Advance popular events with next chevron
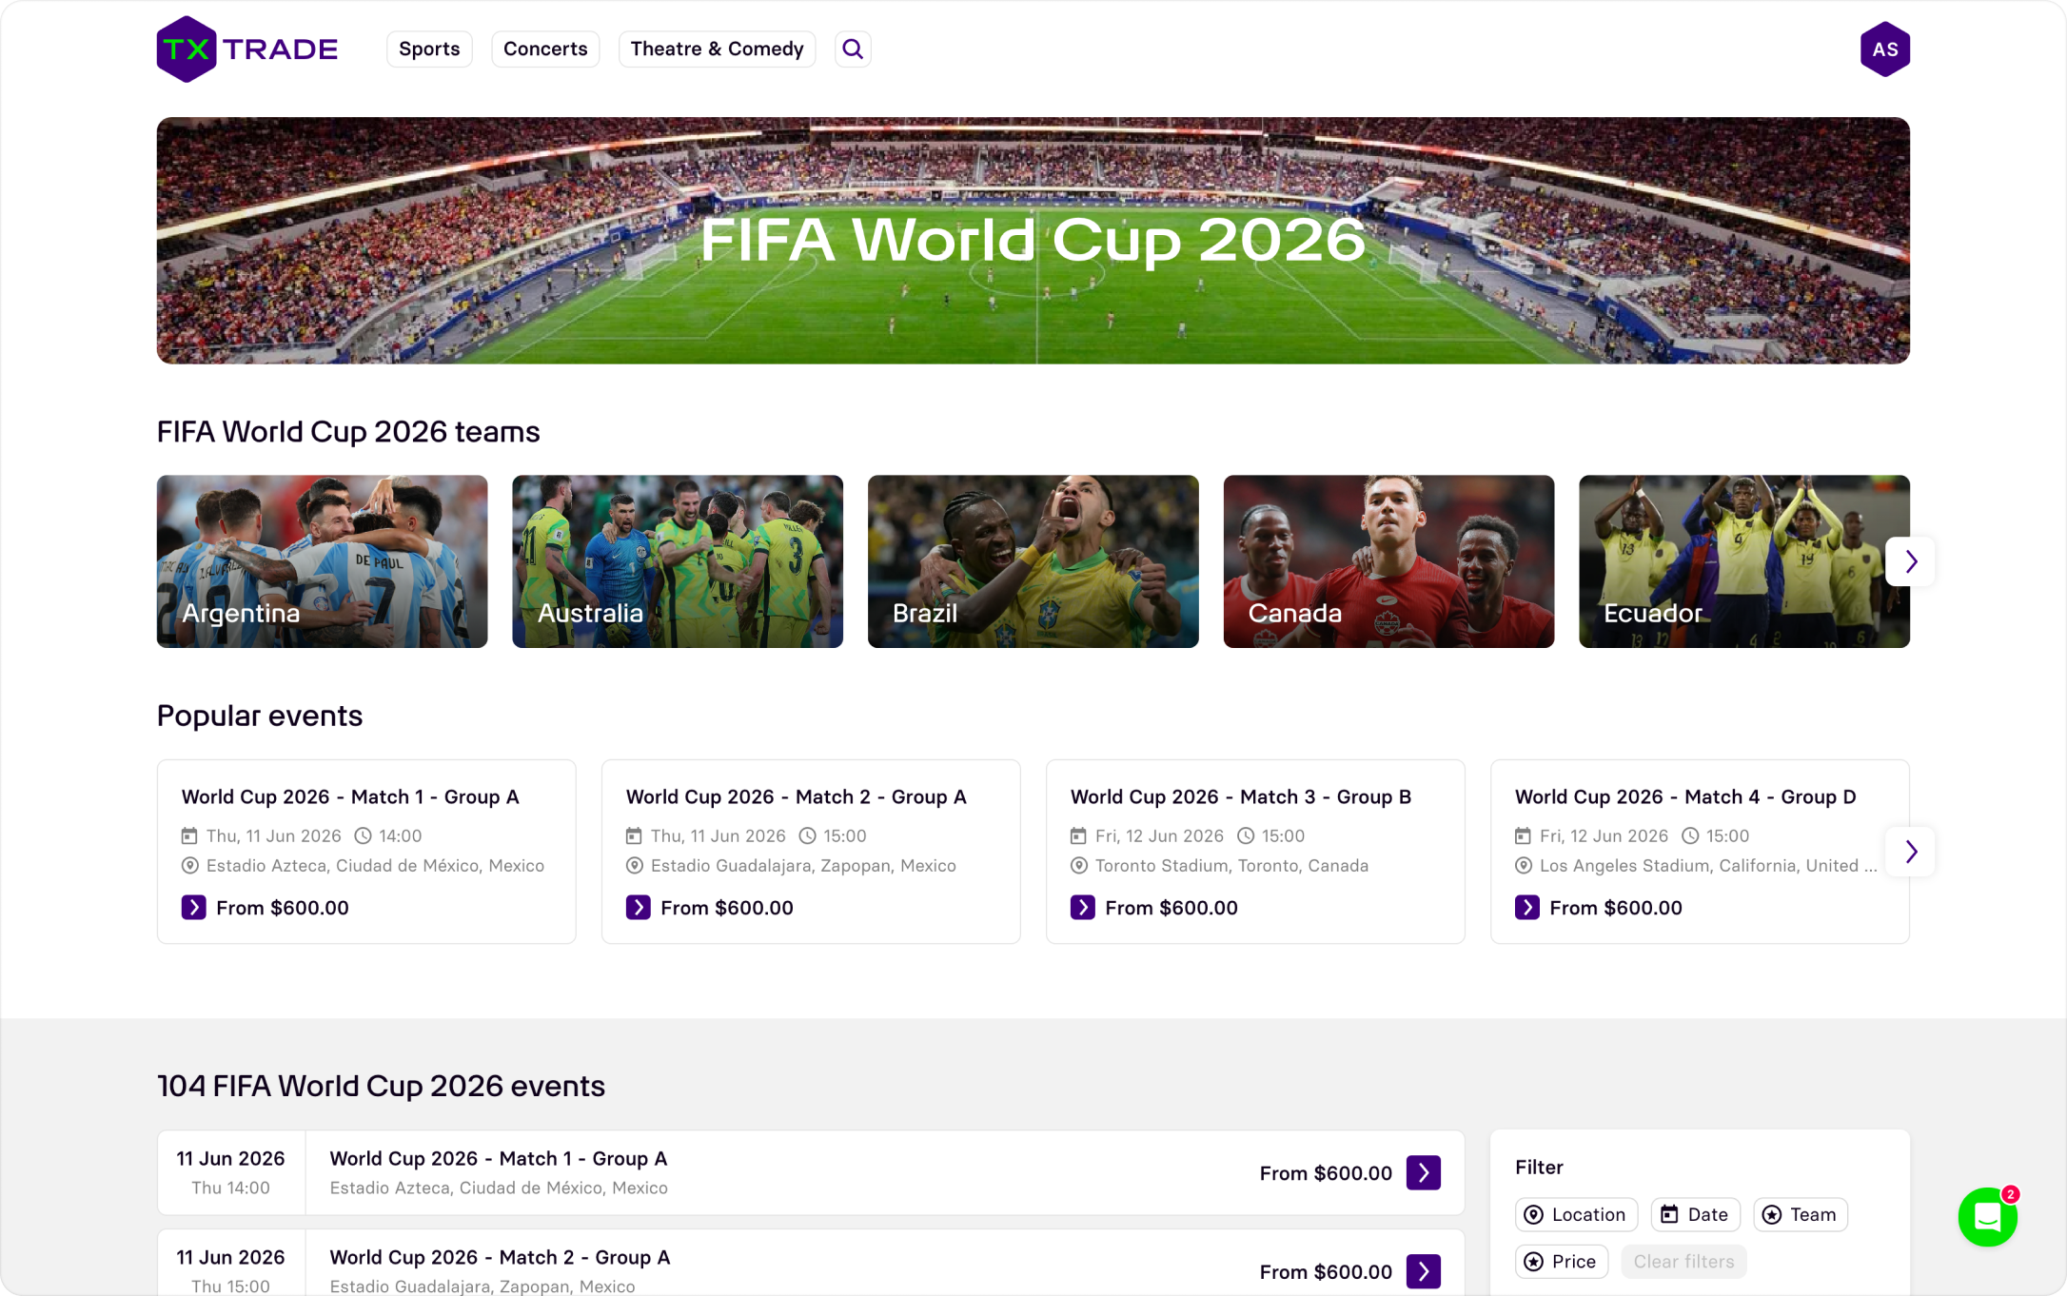2067x1296 pixels. tap(1910, 851)
